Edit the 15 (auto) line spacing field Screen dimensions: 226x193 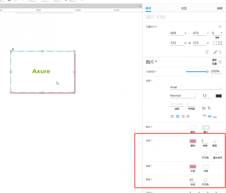pos(177,104)
